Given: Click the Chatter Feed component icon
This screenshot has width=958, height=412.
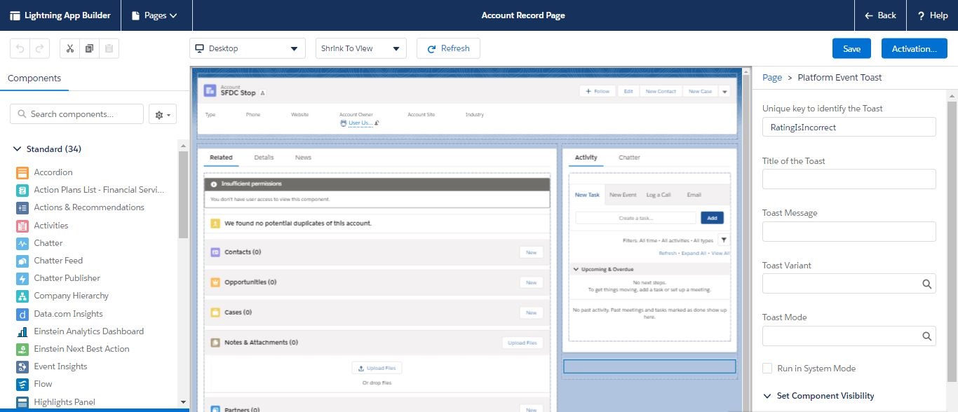Looking at the screenshot, I should [22, 261].
